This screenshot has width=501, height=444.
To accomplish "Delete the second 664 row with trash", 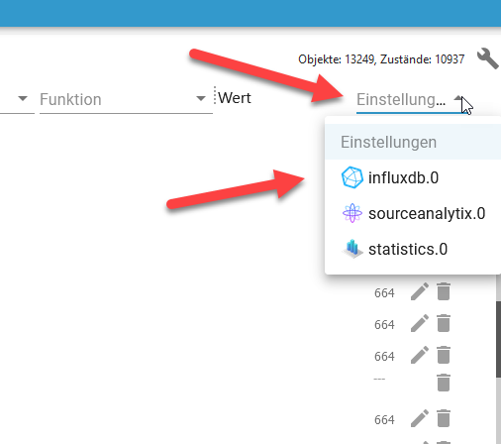I will point(444,323).
